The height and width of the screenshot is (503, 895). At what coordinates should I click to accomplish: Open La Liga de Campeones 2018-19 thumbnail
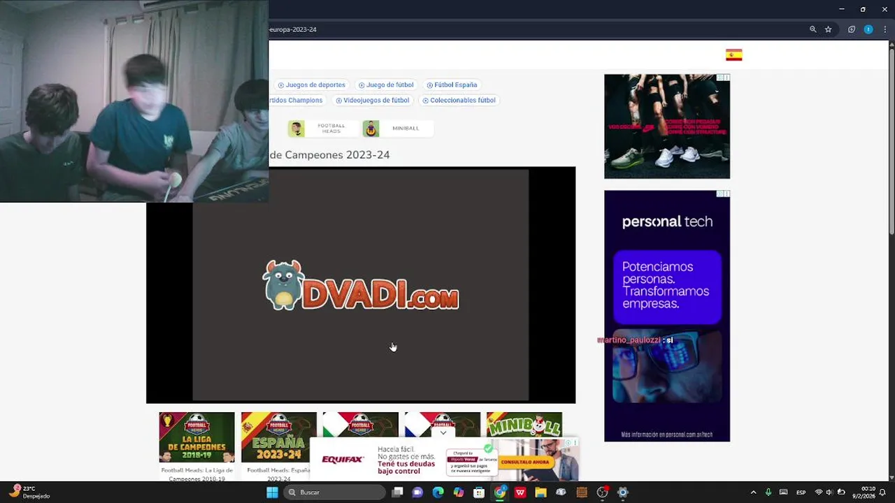tap(196, 437)
